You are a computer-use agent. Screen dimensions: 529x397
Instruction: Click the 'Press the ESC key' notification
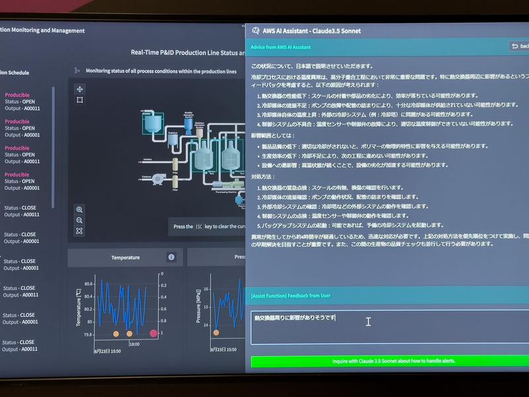point(207,226)
